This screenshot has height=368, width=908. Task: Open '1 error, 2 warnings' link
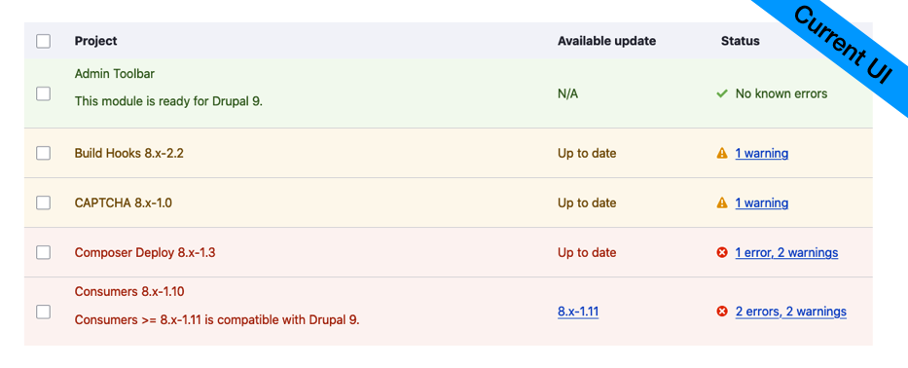click(x=786, y=253)
